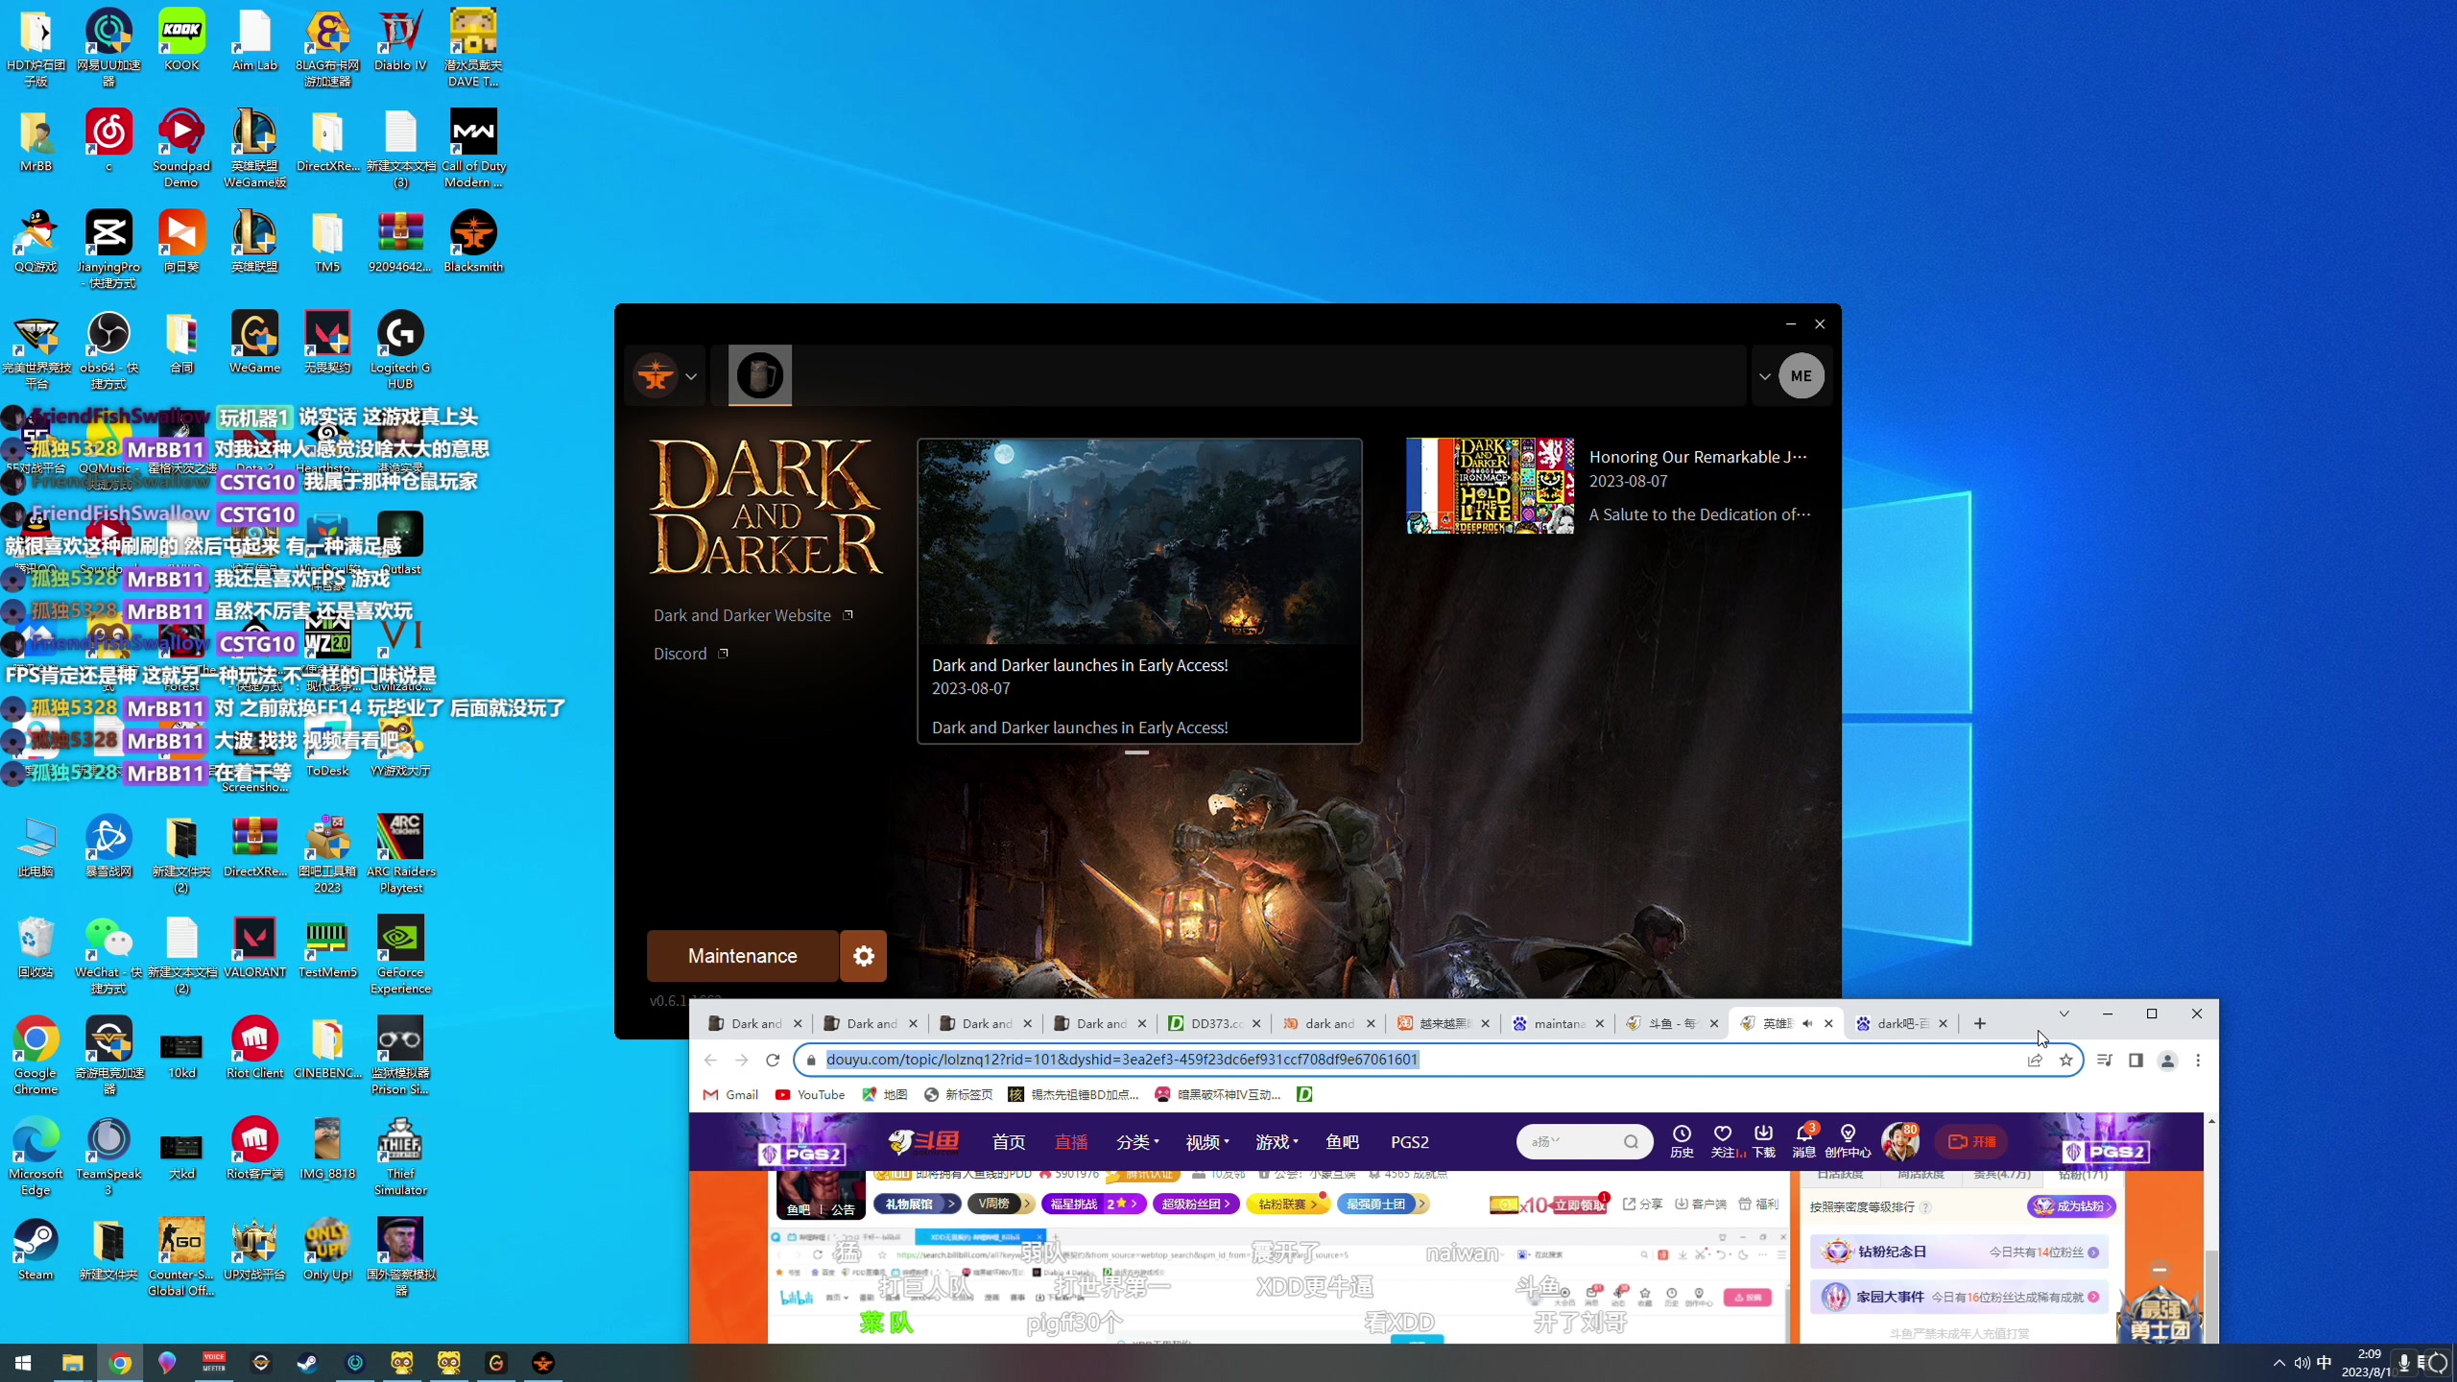Go back in the Chrome browser
This screenshot has width=2457, height=1382.
710,1060
